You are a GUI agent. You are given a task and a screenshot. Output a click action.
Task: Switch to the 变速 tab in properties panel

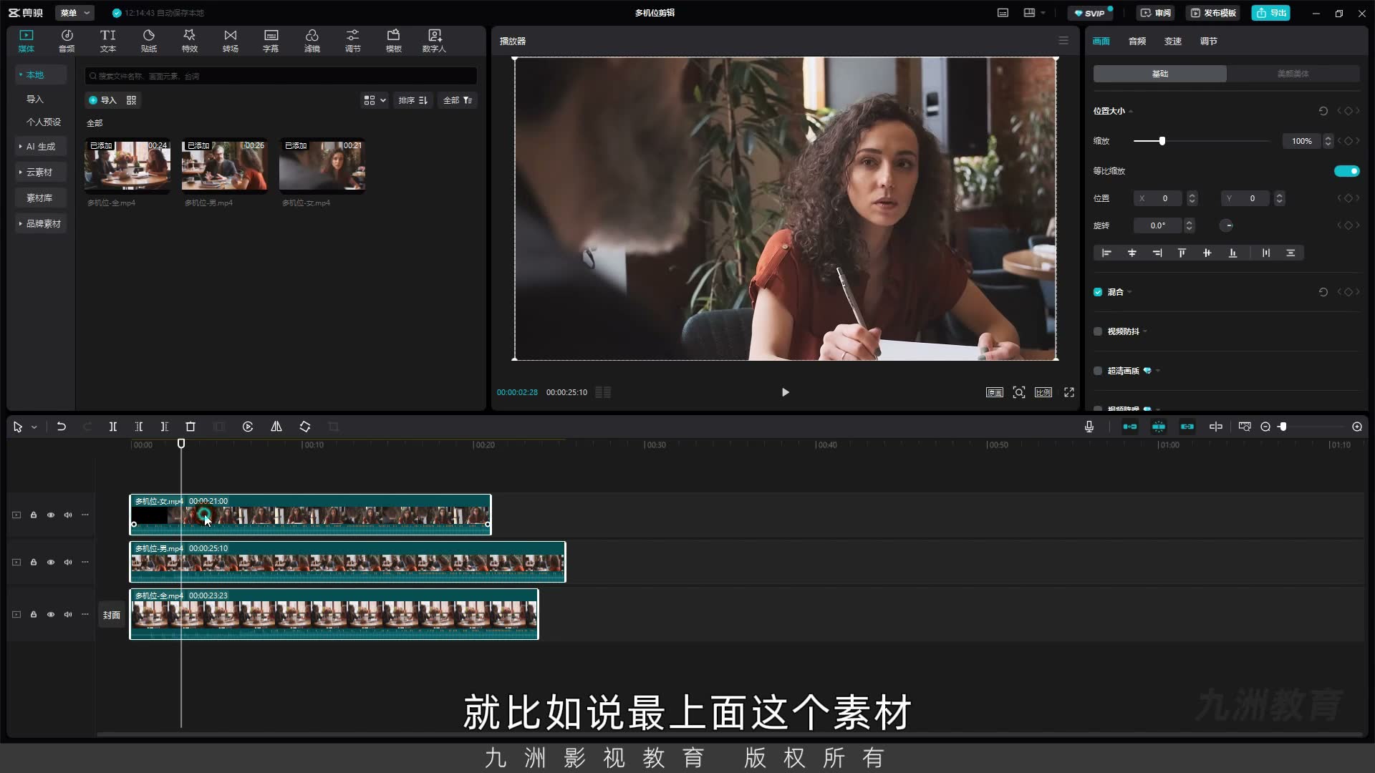[1173, 41]
